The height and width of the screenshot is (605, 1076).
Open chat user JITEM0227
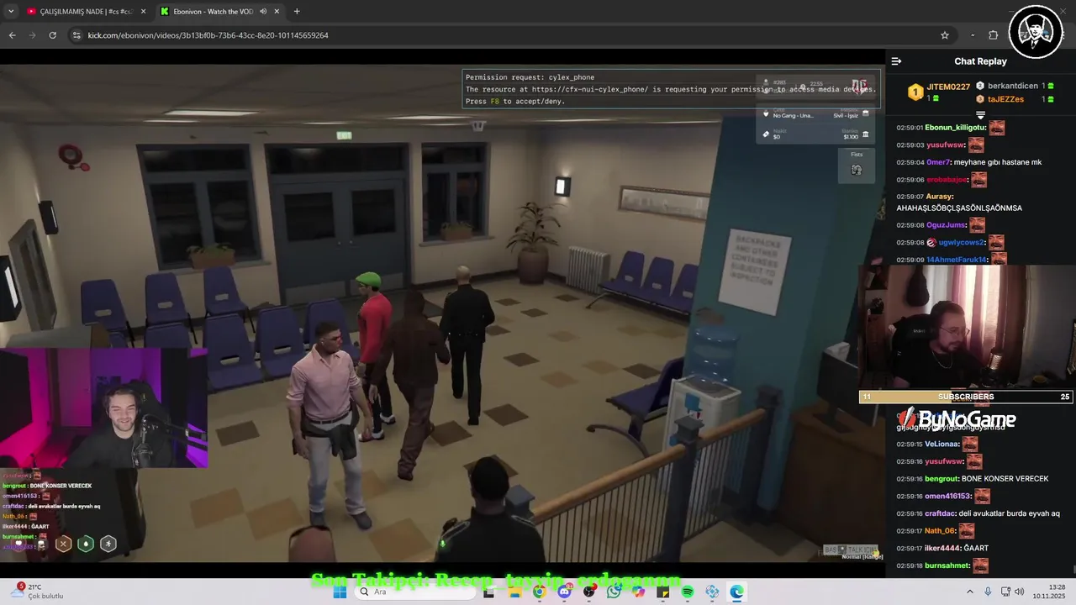pyautogui.click(x=948, y=87)
